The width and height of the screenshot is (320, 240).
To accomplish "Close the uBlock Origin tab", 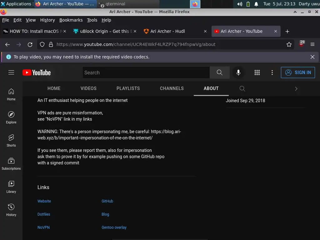I will pyautogui.click(x=135, y=31).
